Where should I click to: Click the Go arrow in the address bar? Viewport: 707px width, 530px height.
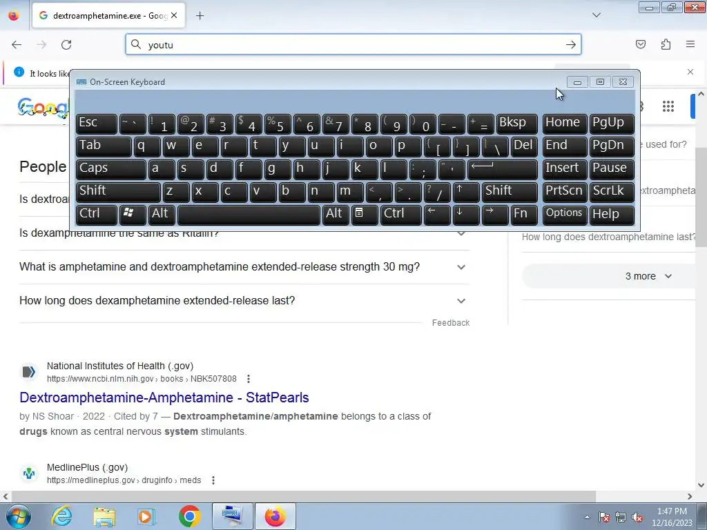tap(571, 45)
